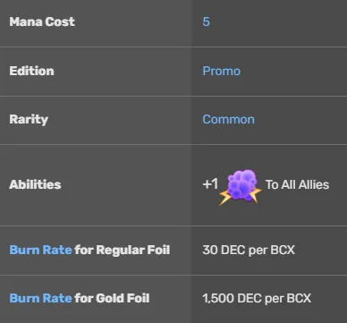Open Burn Rate link for Gold Foil
347x323 pixels.
pos(40,298)
